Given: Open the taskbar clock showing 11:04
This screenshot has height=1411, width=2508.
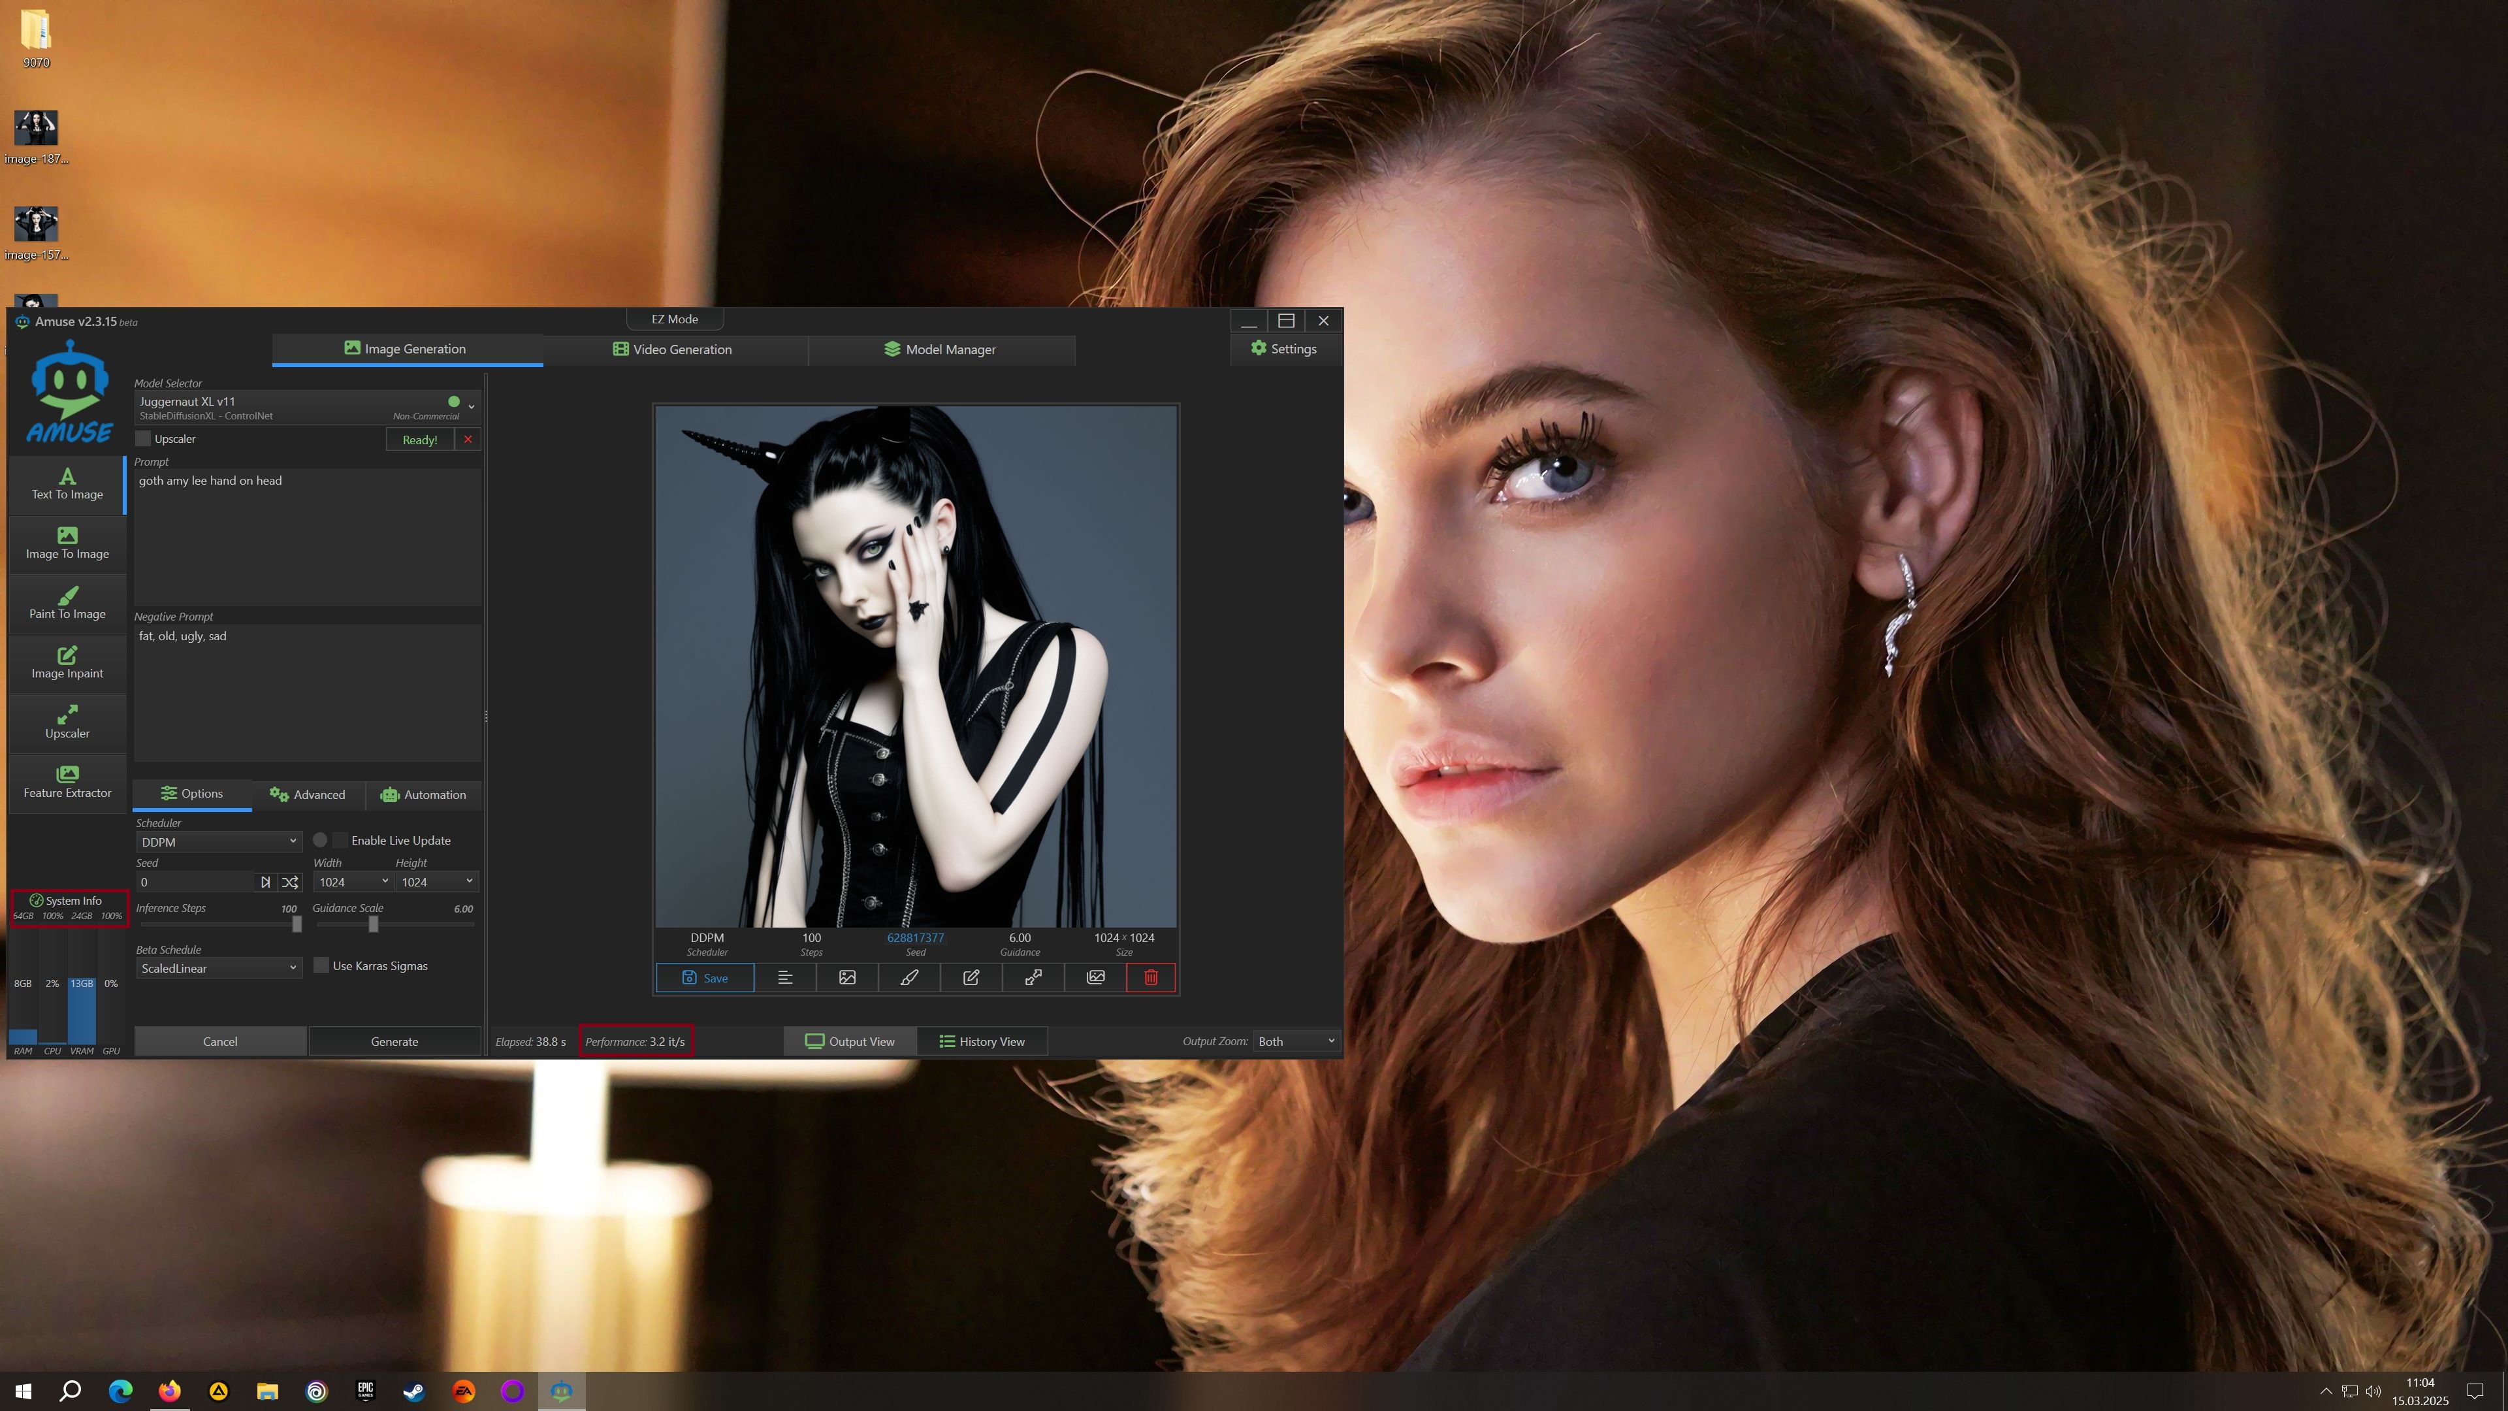Looking at the screenshot, I should point(2419,1391).
